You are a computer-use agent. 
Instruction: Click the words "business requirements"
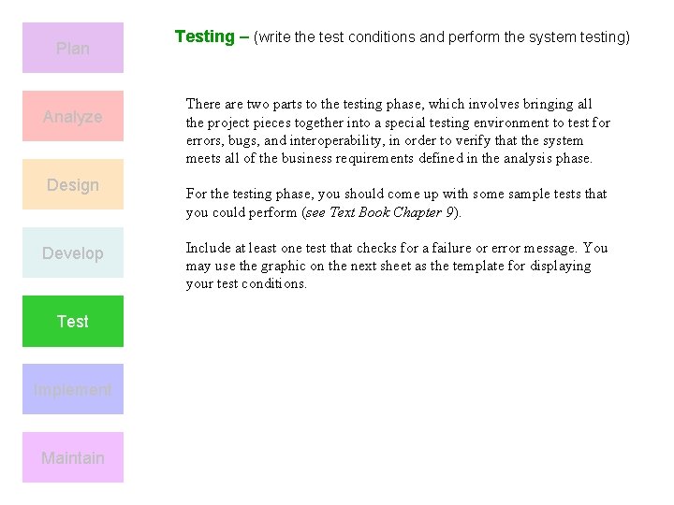click(x=330, y=159)
